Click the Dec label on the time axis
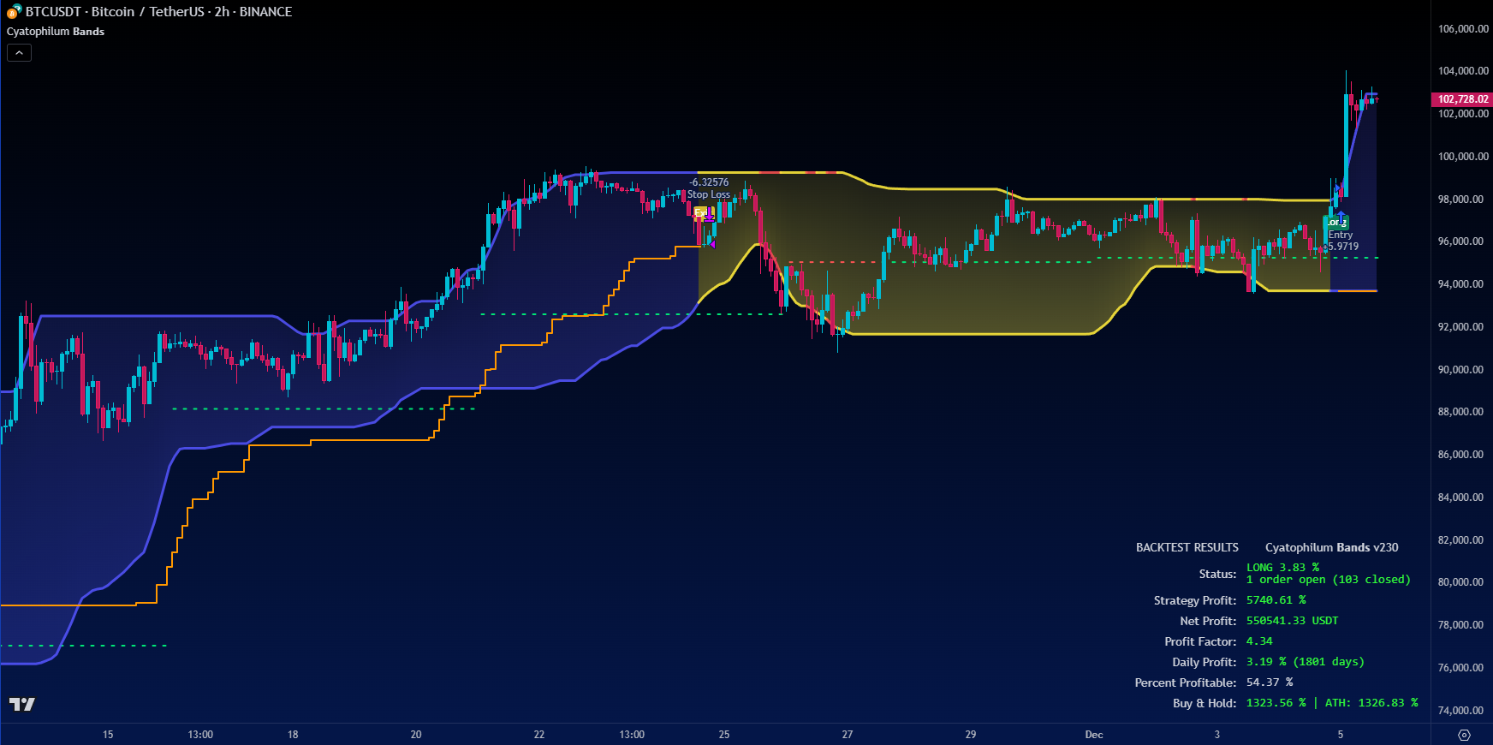The height and width of the screenshot is (745, 1493). (x=1094, y=735)
